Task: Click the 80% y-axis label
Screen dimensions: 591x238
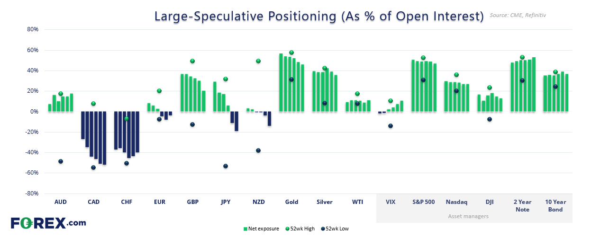Action: tap(32, 29)
